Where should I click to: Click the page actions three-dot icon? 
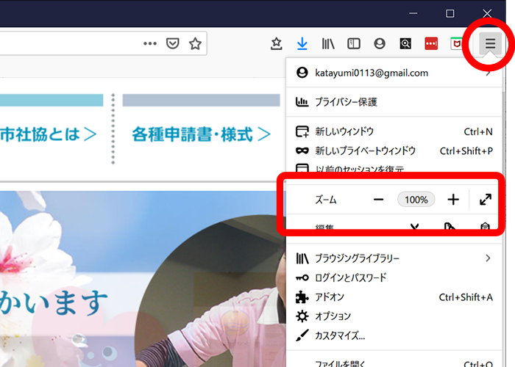(x=150, y=43)
